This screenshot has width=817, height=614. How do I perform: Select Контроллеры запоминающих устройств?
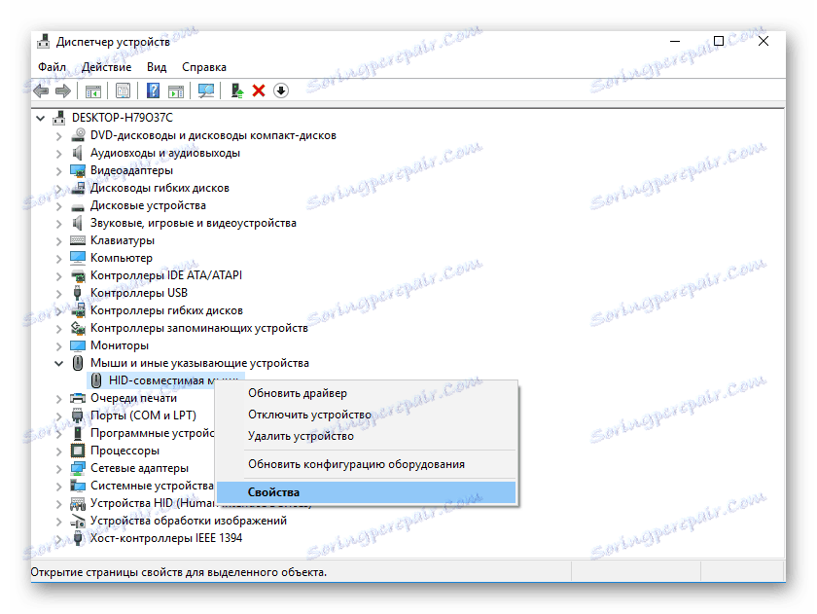199,328
